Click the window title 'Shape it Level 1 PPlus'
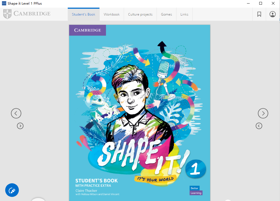280x201 pixels. (x=25, y=4)
